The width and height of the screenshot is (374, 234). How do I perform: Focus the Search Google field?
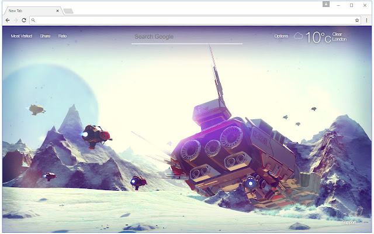(x=187, y=37)
